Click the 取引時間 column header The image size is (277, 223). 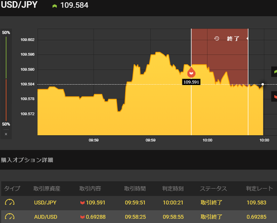[x=135, y=188]
